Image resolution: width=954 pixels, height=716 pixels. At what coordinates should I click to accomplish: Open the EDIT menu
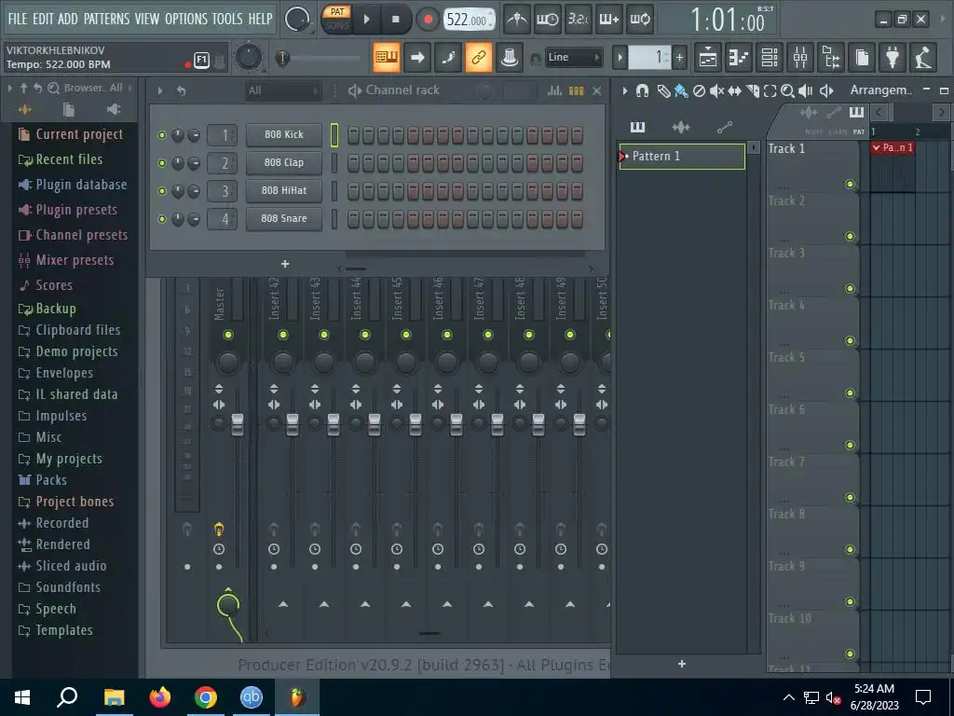pos(43,19)
